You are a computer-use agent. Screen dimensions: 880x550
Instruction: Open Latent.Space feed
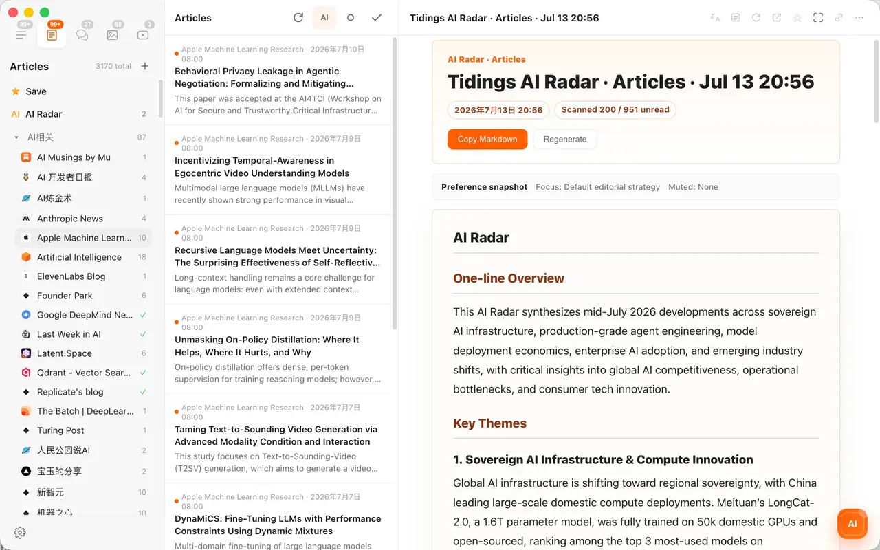[x=83, y=353]
